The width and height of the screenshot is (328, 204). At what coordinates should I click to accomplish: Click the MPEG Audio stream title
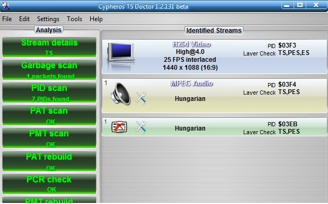(x=192, y=83)
